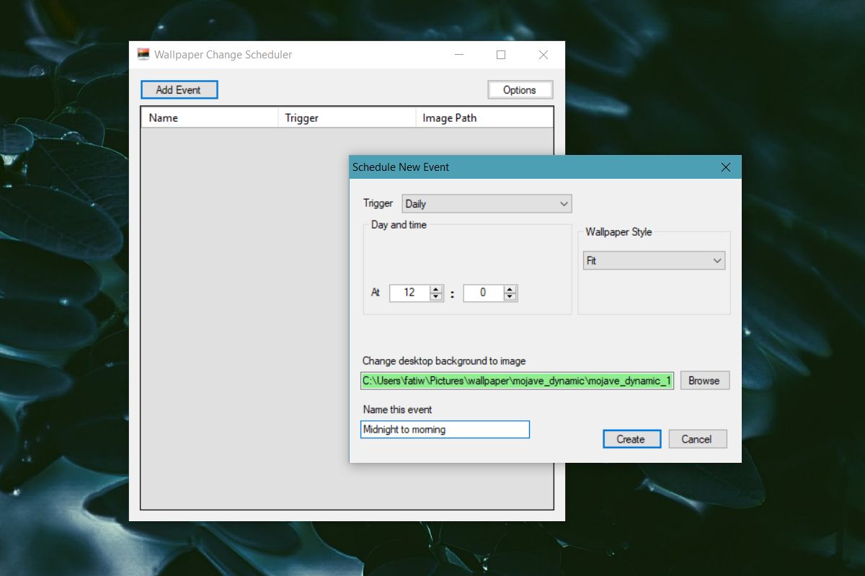Close the Wallpaper Change Scheduler window
The image size is (865, 576).
pyautogui.click(x=544, y=55)
